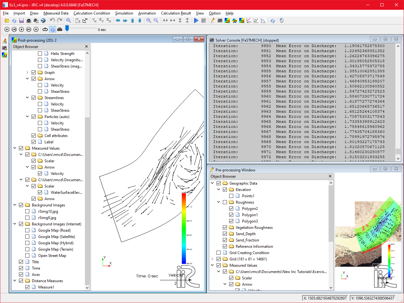Toggle the Measure1 distance measure

[x=27, y=287]
